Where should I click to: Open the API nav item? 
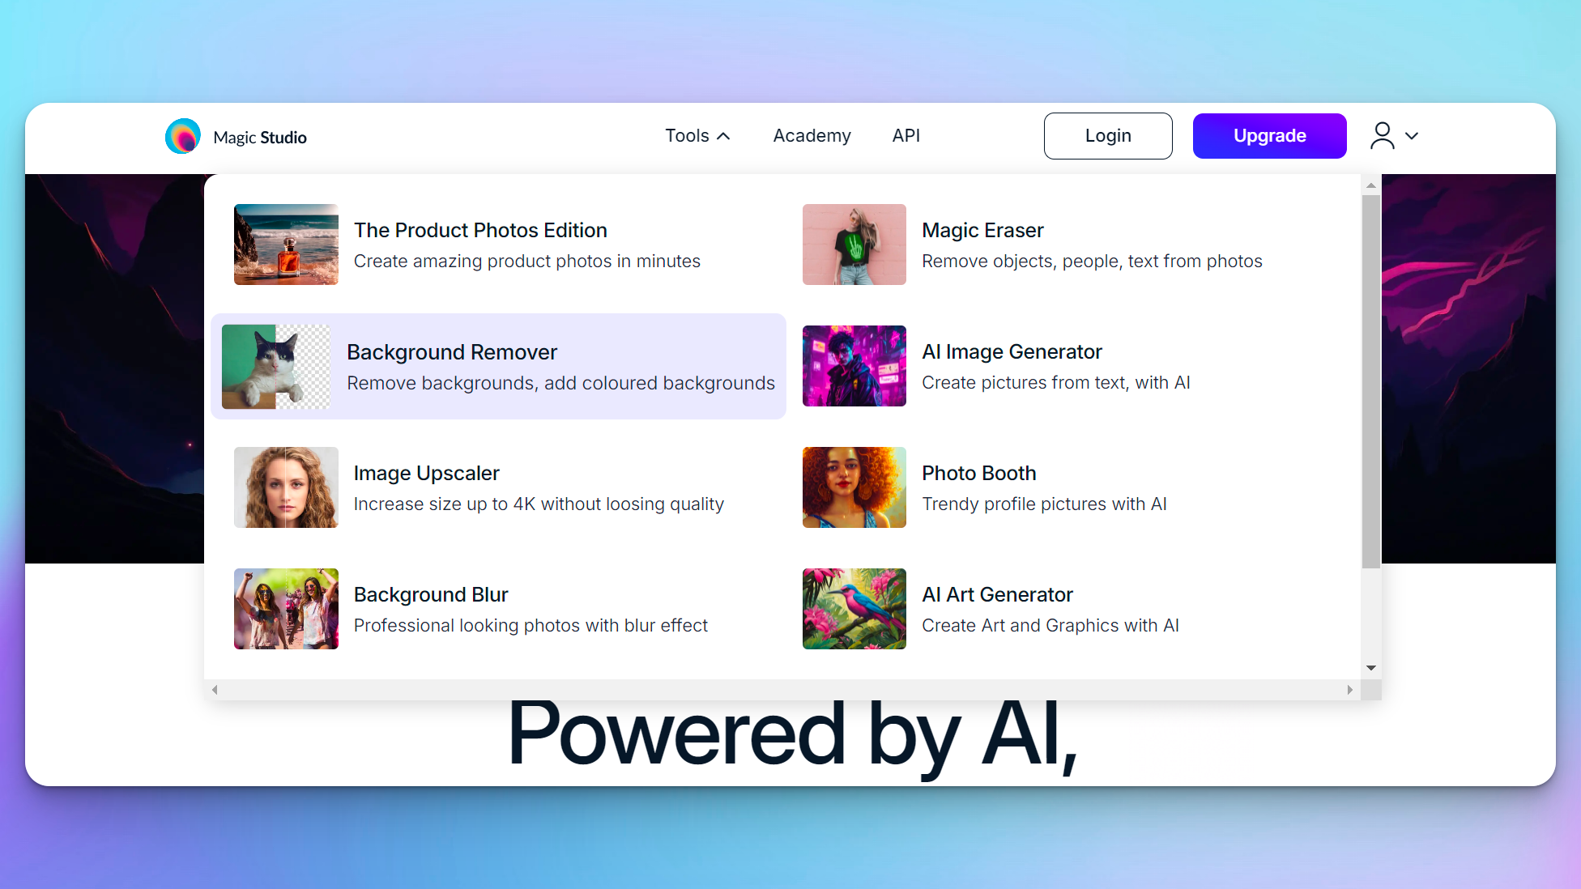(906, 136)
